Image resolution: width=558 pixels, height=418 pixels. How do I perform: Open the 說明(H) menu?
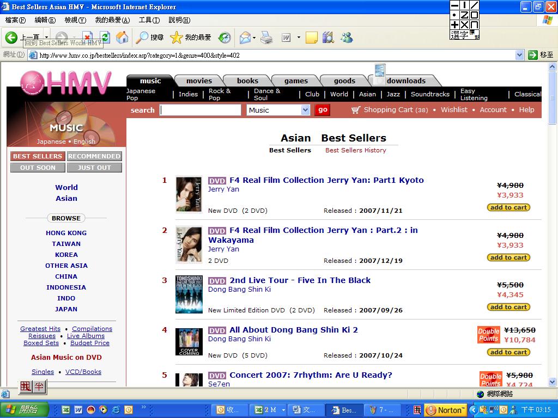point(179,20)
